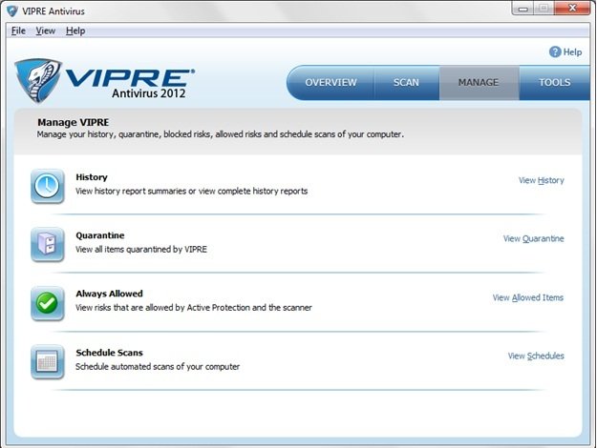
Task: Open the View Allowed Items link
Action: [x=528, y=297]
